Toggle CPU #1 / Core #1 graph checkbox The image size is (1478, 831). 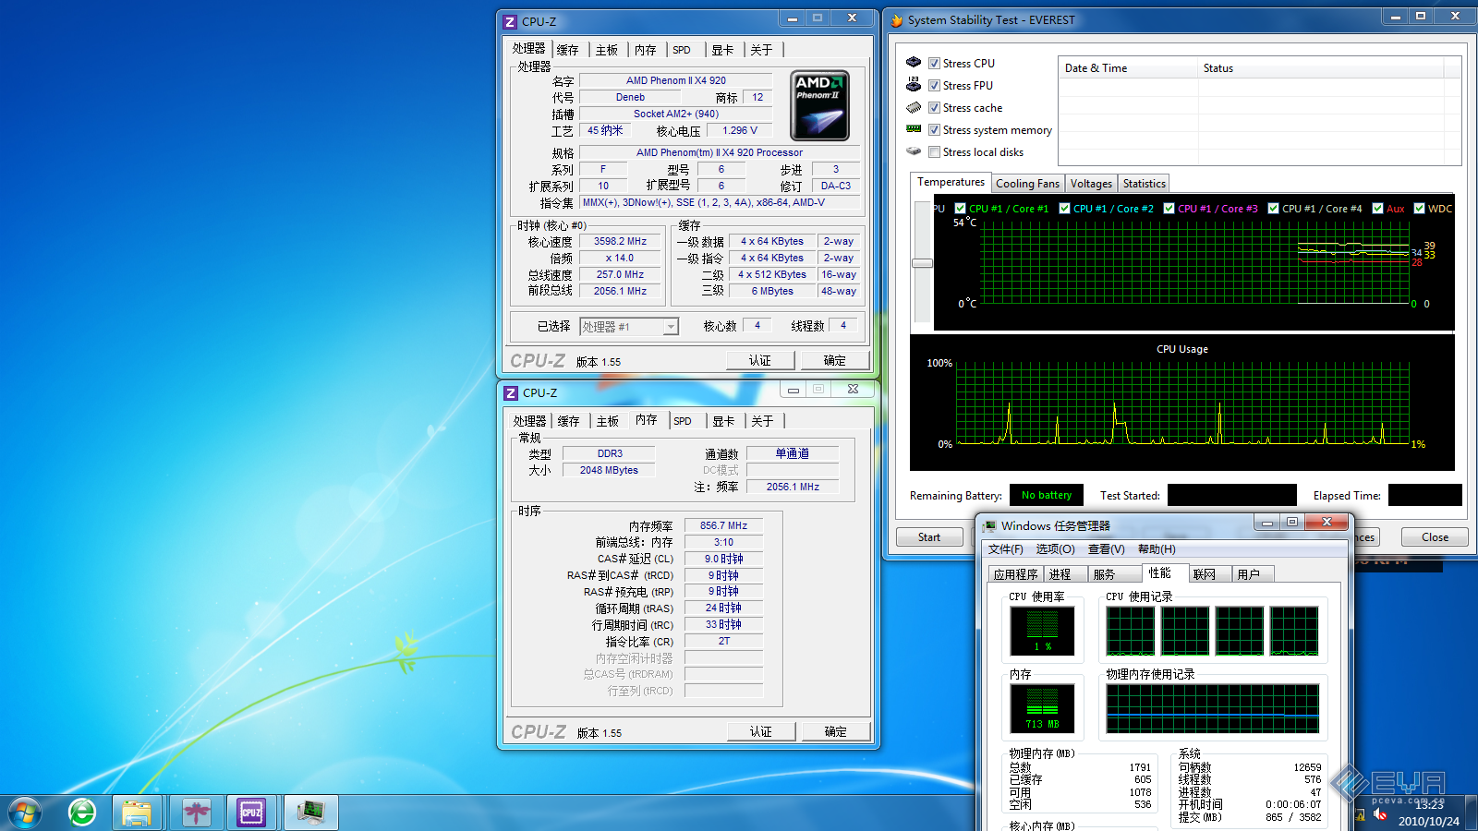[961, 208]
